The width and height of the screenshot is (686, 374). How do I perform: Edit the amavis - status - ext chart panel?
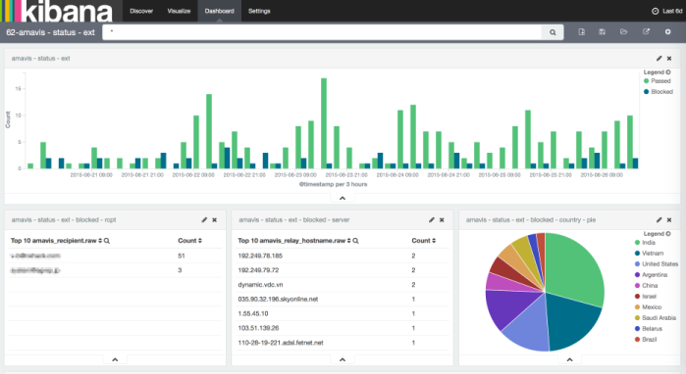pyautogui.click(x=659, y=58)
